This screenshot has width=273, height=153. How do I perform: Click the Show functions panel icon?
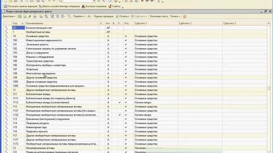(6, 6)
